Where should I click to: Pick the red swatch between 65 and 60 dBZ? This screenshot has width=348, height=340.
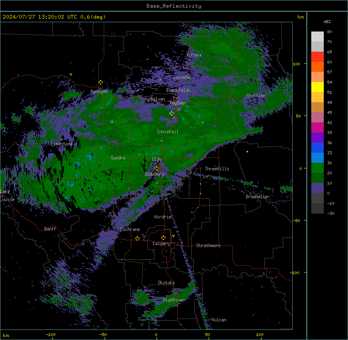(x=317, y=57)
